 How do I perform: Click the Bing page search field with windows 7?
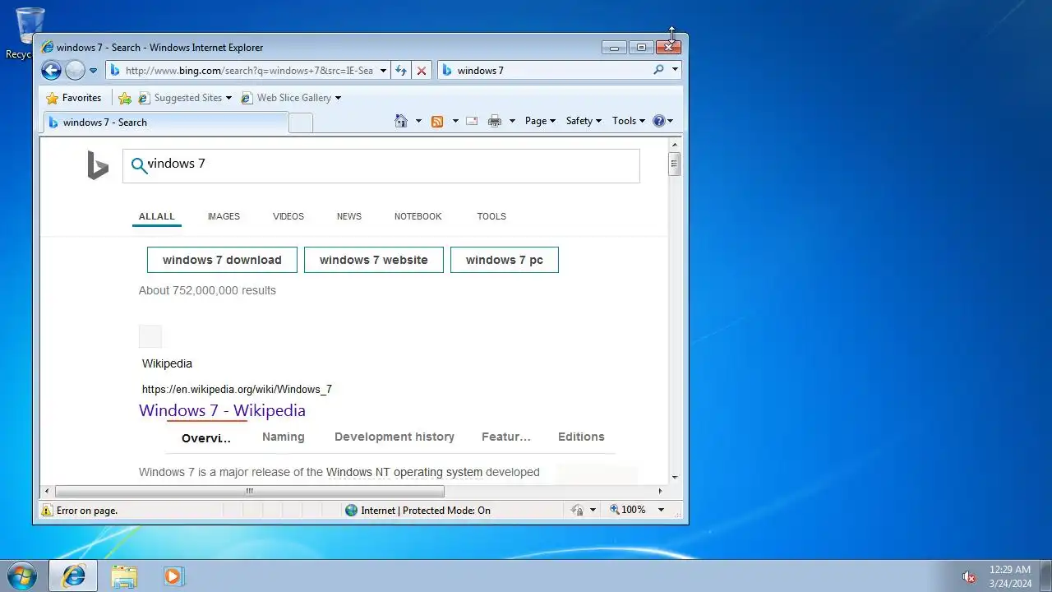[381, 166]
